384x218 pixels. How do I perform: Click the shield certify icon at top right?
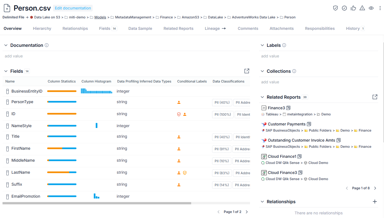[335, 8]
